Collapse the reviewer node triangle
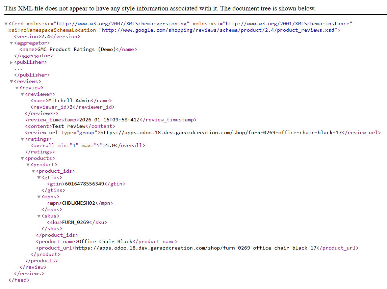The image size is (387, 289). [x=23, y=94]
